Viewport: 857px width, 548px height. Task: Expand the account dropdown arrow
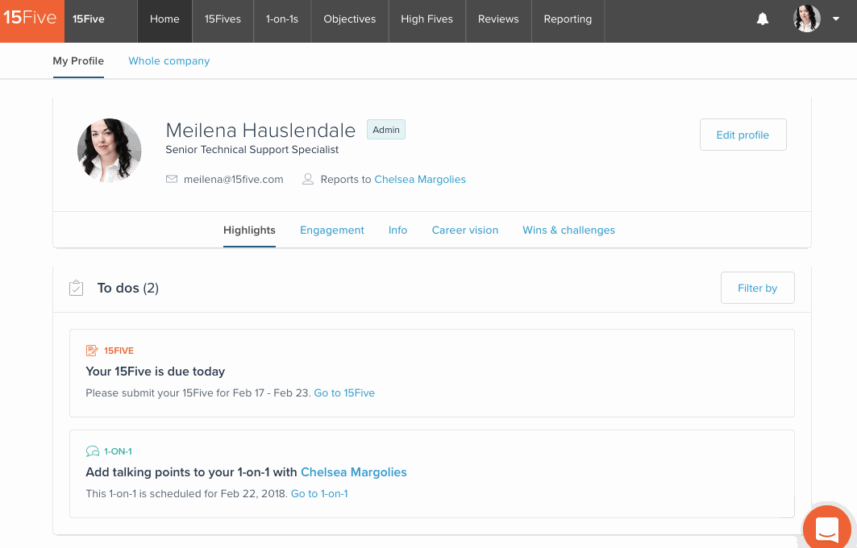point(836,19)
